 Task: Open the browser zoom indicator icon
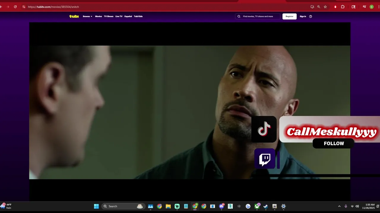pos(319,7)
